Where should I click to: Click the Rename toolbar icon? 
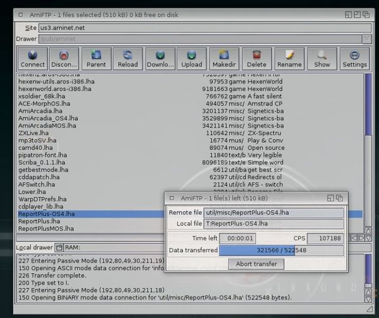click(289, 58)
